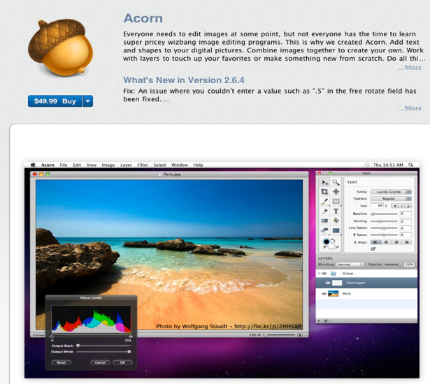The width and height of the screenshot is (430, 384).
Task: Expand the app description via More link
Action: pos(410,68)
